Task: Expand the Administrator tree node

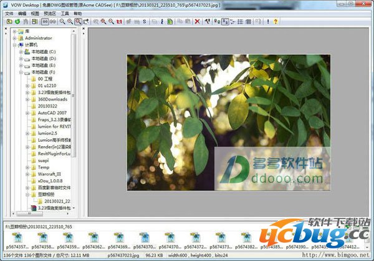Action: pos(14,37)
